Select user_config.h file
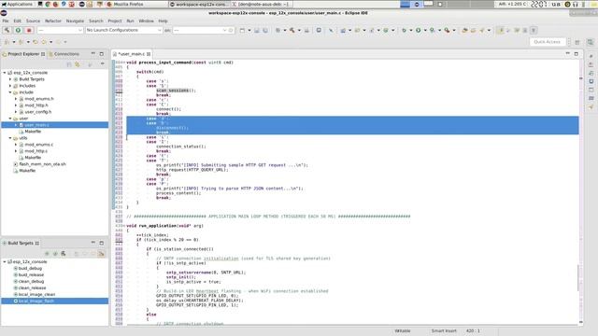Image resolution: width=598 pixels, height=336 pixels. click(37, 112)
